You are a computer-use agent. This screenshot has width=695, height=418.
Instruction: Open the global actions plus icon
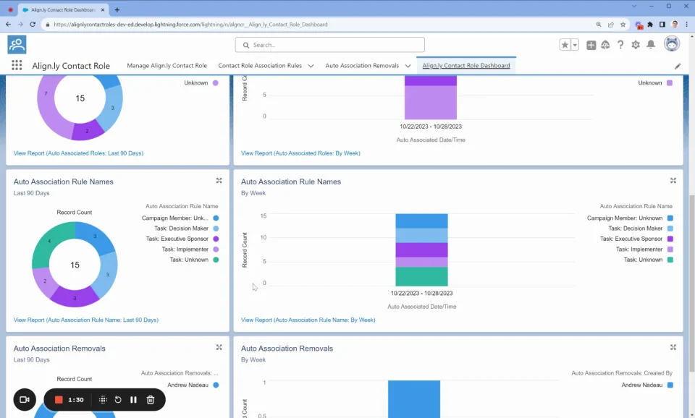pos(591,45)
